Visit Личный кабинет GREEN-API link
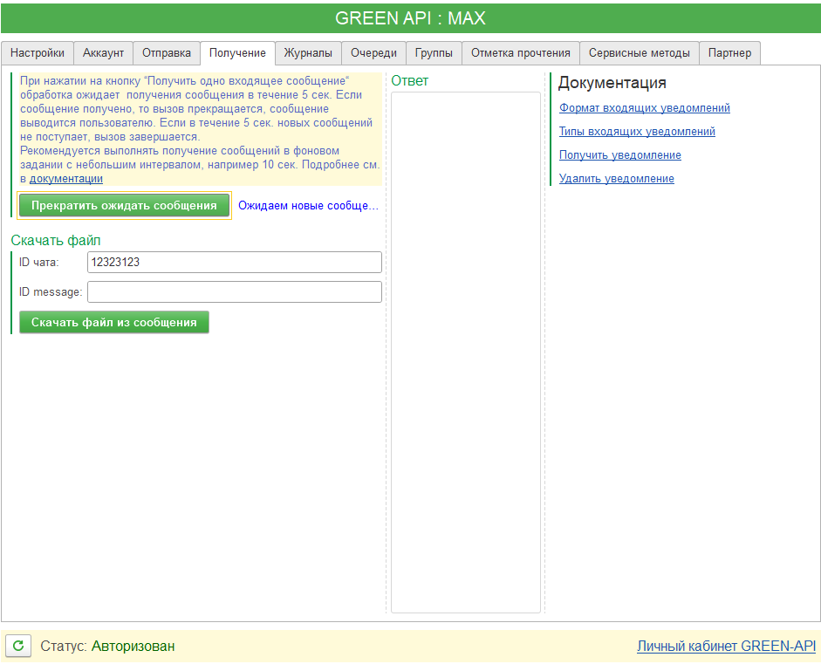 [726, 647]
